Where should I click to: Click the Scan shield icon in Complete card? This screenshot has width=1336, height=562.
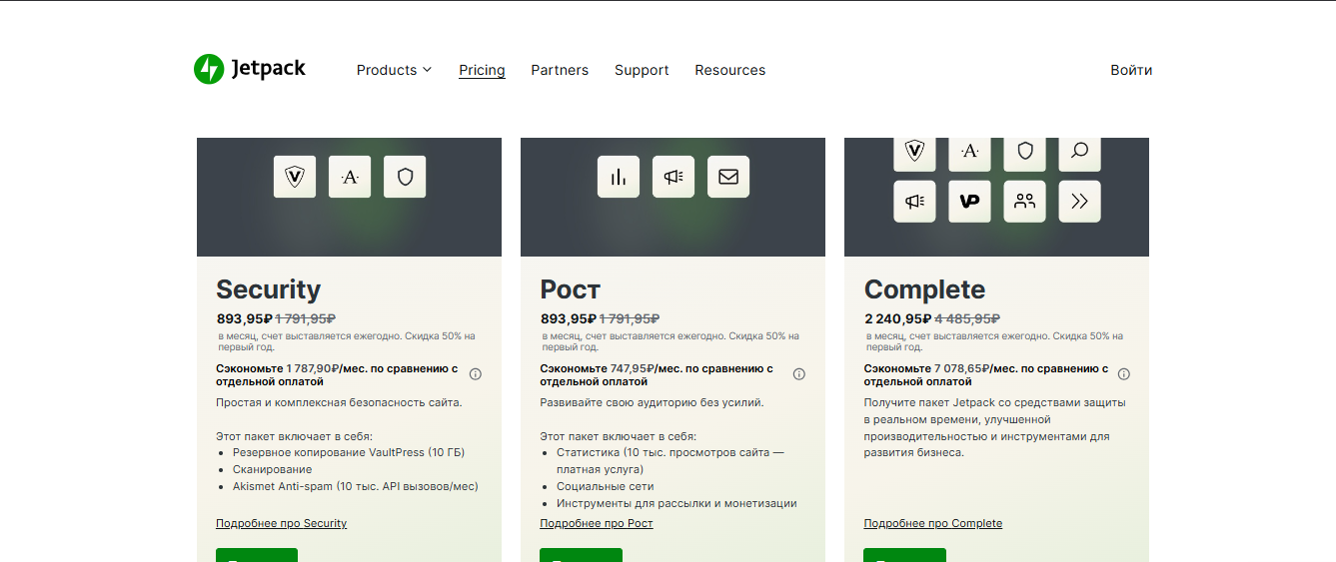(x=1024, y=153)
